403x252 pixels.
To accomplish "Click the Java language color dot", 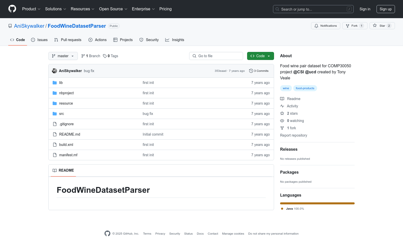I will coord(282,209).
